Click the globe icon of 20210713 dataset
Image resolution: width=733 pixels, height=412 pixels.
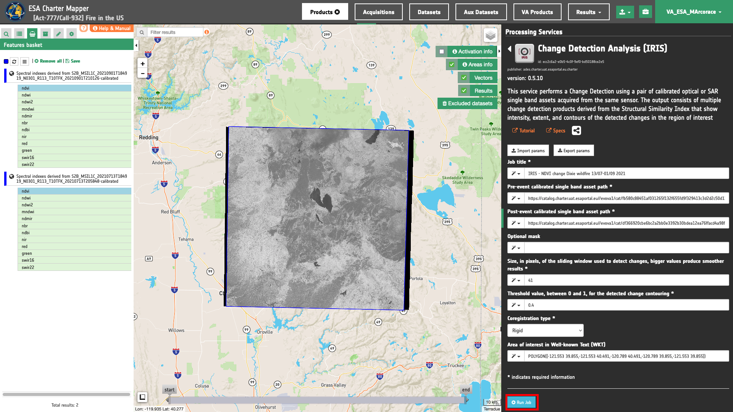pyautogui.click(x=12, y=176)
